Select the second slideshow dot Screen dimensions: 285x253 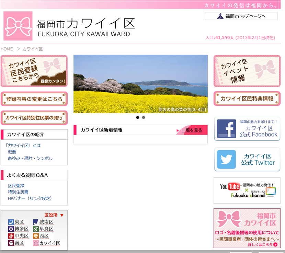[144, 117]
